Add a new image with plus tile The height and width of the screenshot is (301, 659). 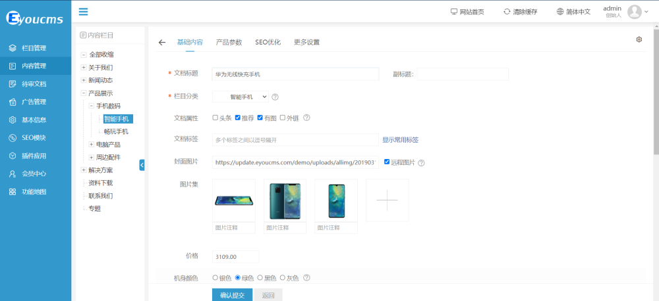coord(387,200)
